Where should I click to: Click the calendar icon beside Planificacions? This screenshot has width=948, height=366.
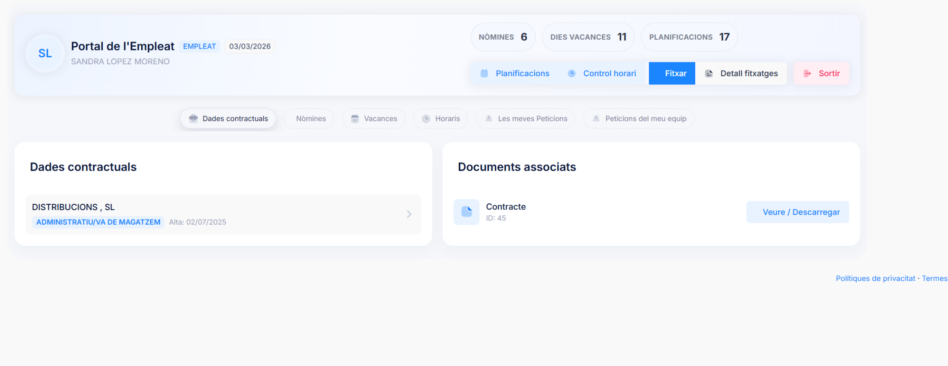click(x=484, y=73)
